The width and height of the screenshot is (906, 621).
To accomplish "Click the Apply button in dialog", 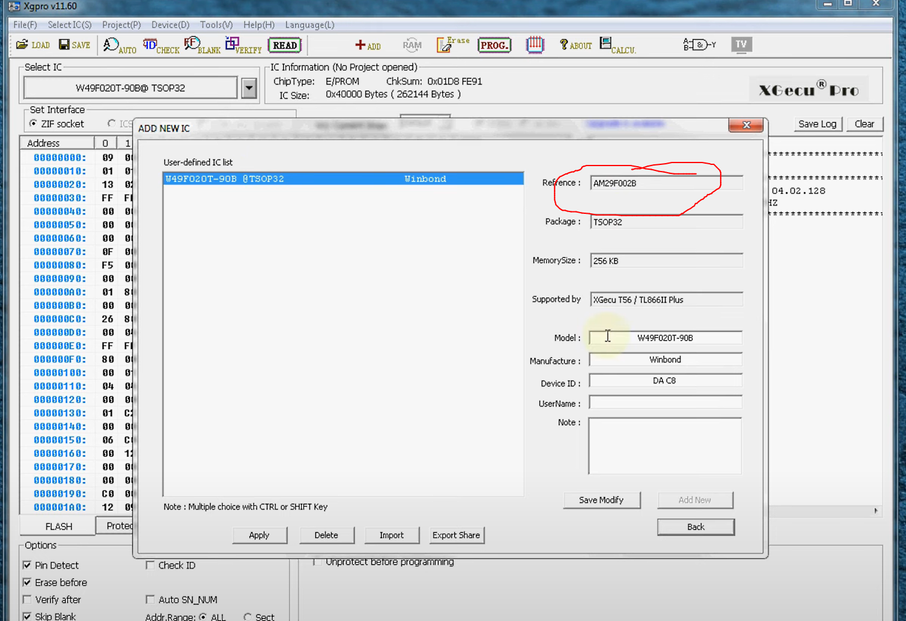I will tap(259, 535).
